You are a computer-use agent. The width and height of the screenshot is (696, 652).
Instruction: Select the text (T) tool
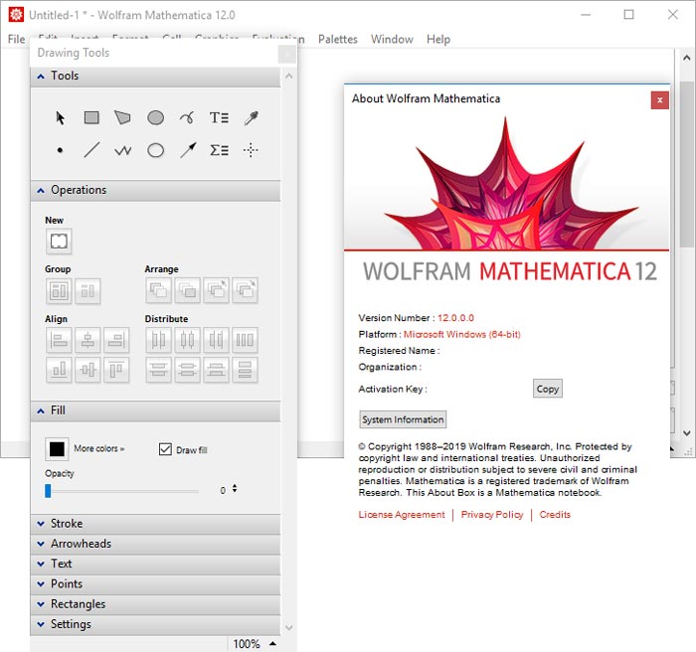[220, 117]
